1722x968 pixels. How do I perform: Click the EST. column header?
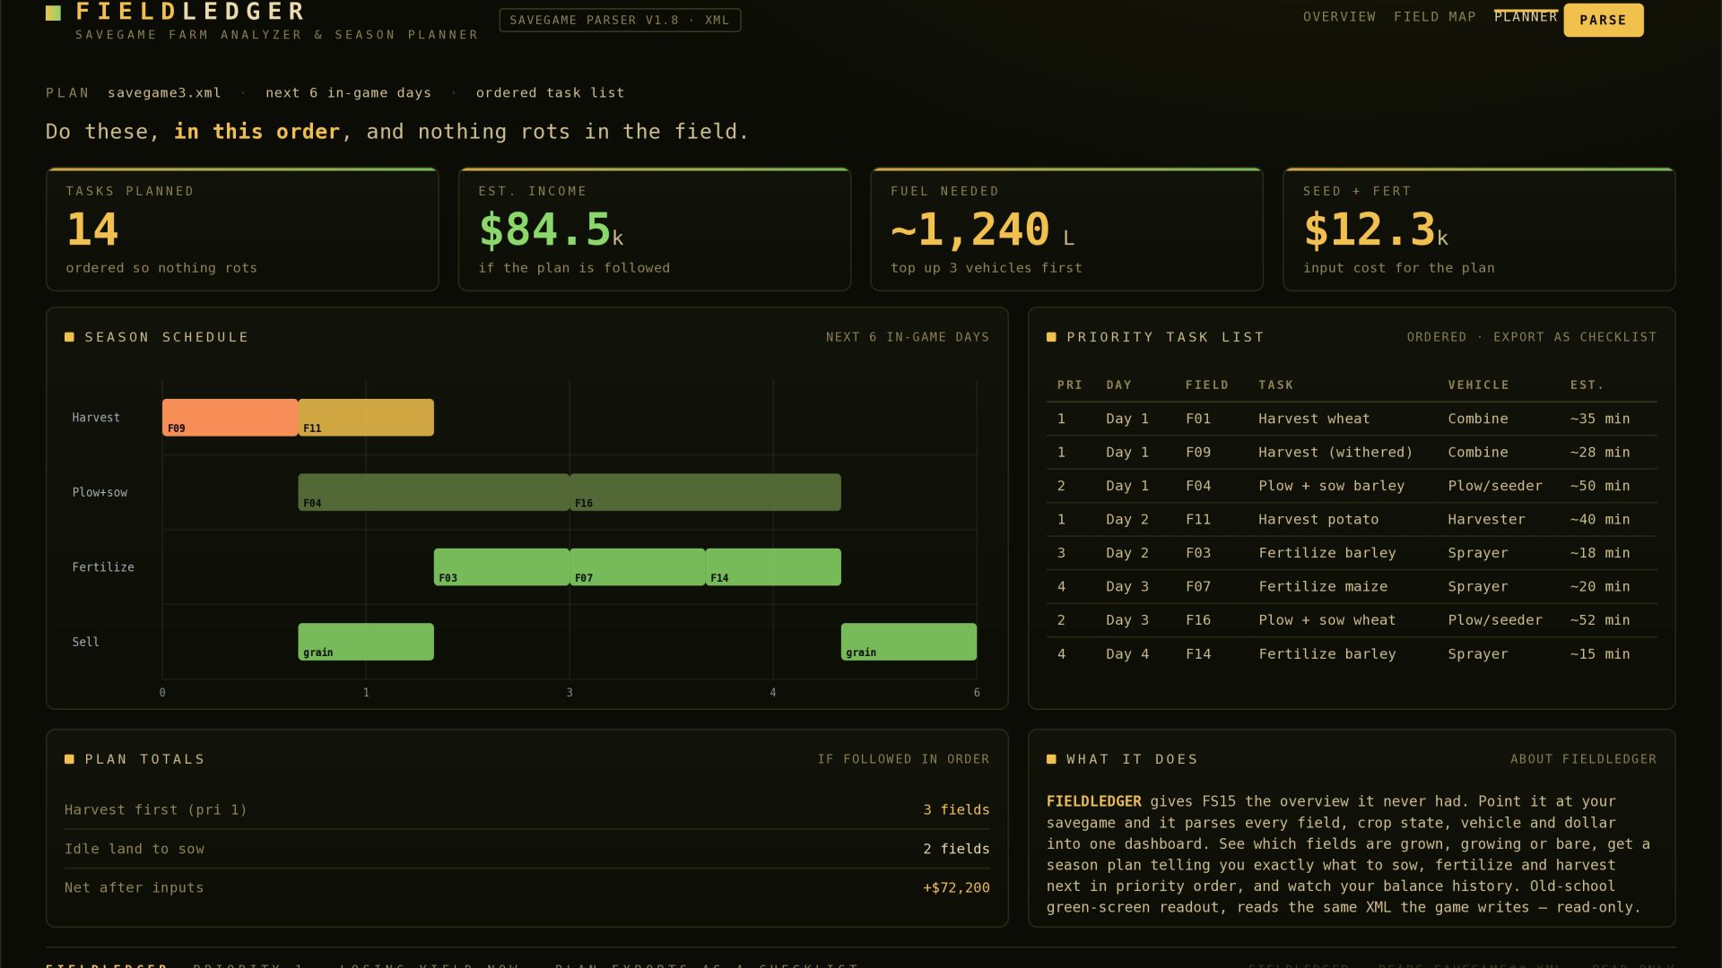[1587, 385]
